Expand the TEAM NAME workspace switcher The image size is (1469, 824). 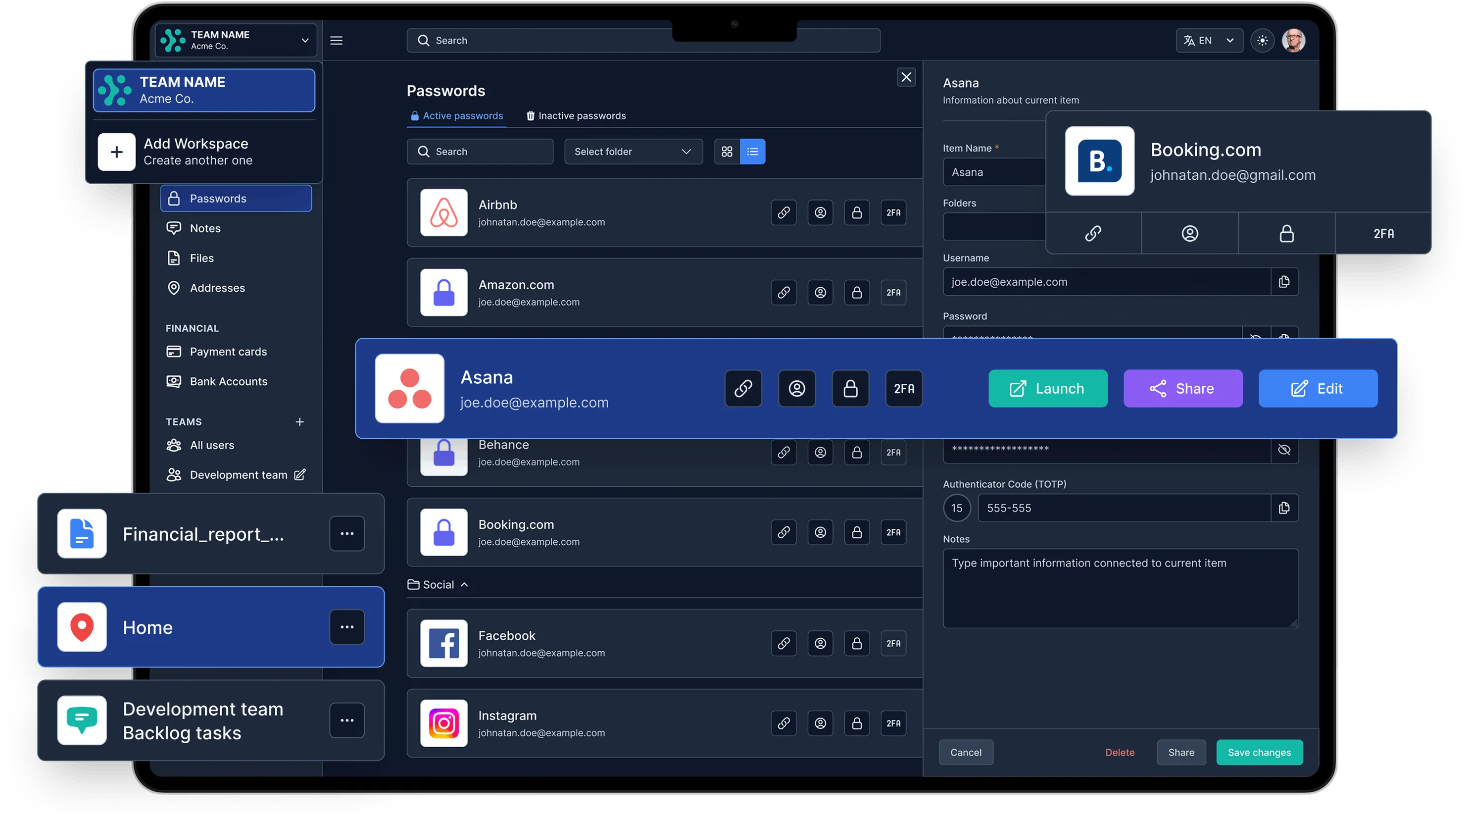click(236, 41)
